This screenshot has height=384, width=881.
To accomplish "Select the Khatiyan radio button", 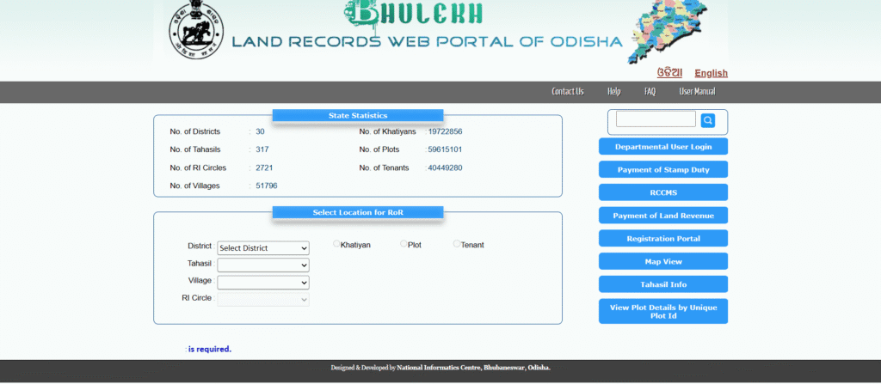I will point(336,244).
